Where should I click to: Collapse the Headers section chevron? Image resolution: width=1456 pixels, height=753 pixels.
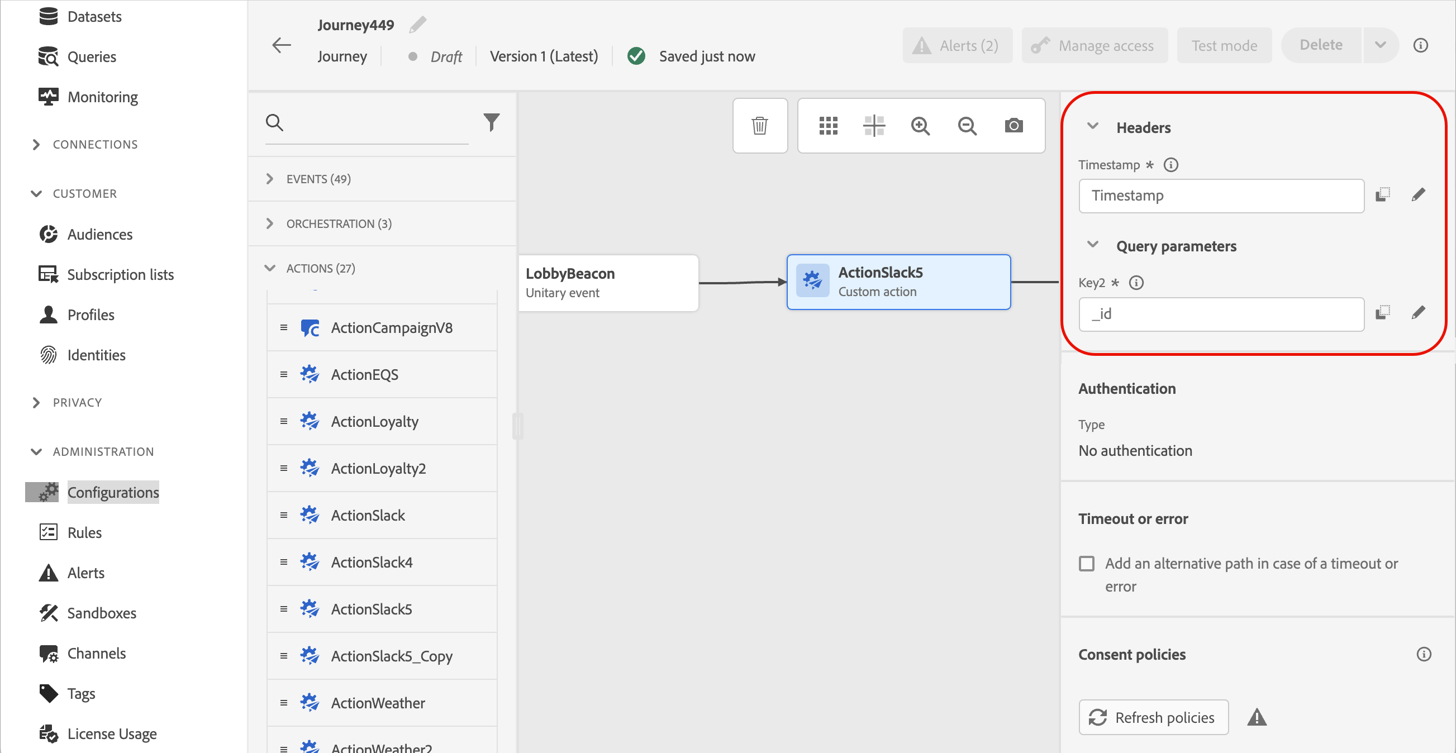[1093, 127]
